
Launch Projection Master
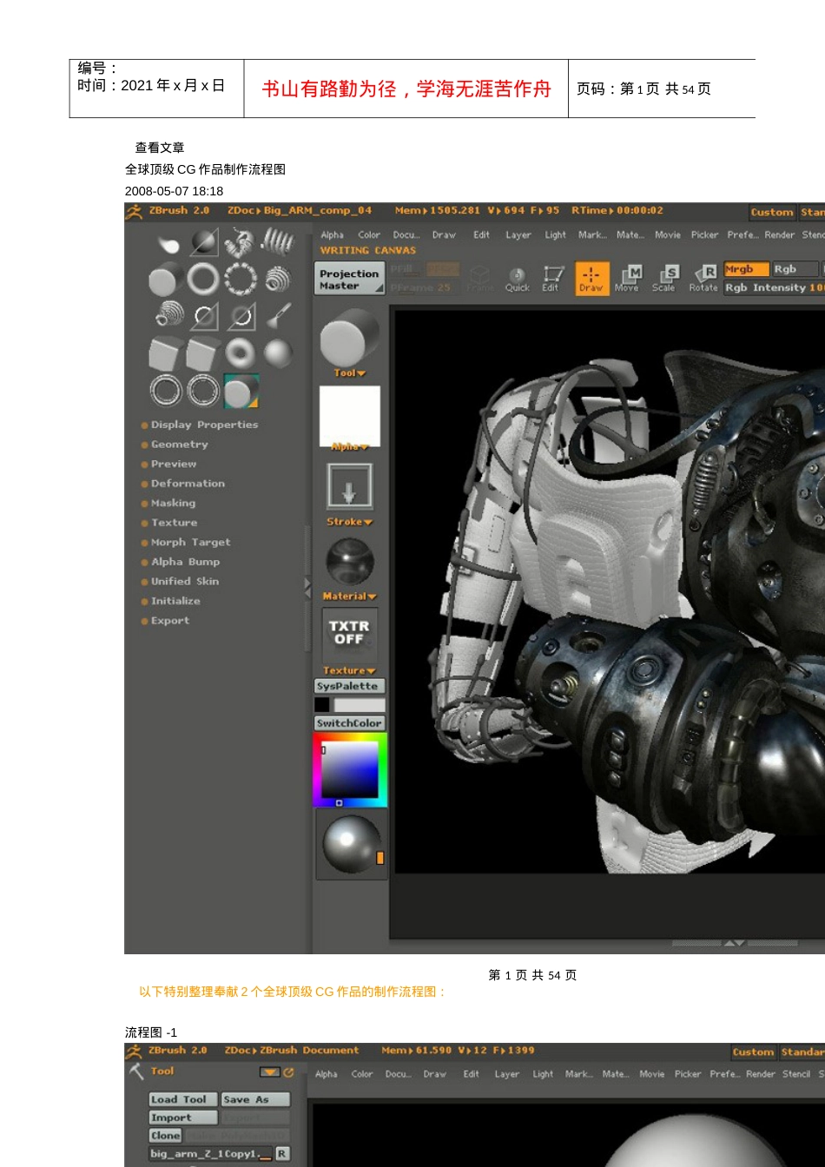point(350,280)
